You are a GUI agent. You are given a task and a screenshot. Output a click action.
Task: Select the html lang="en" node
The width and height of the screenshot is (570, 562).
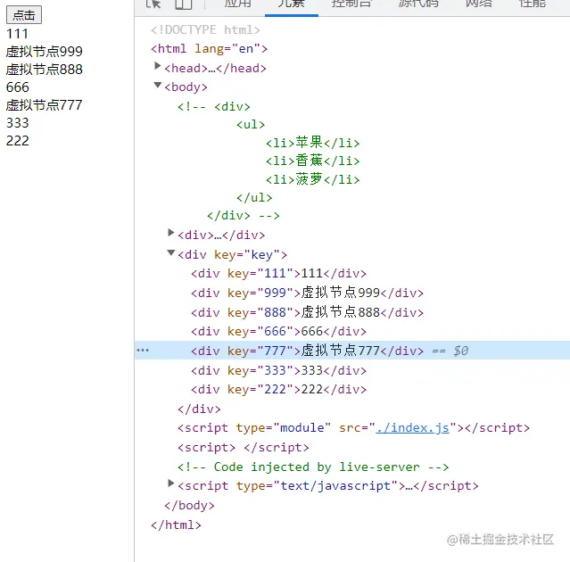pyautogui.click(x=210, y=49)
